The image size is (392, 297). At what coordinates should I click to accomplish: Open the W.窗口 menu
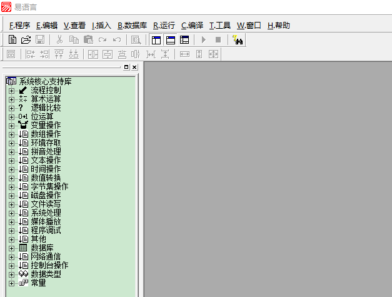point(249,26)
